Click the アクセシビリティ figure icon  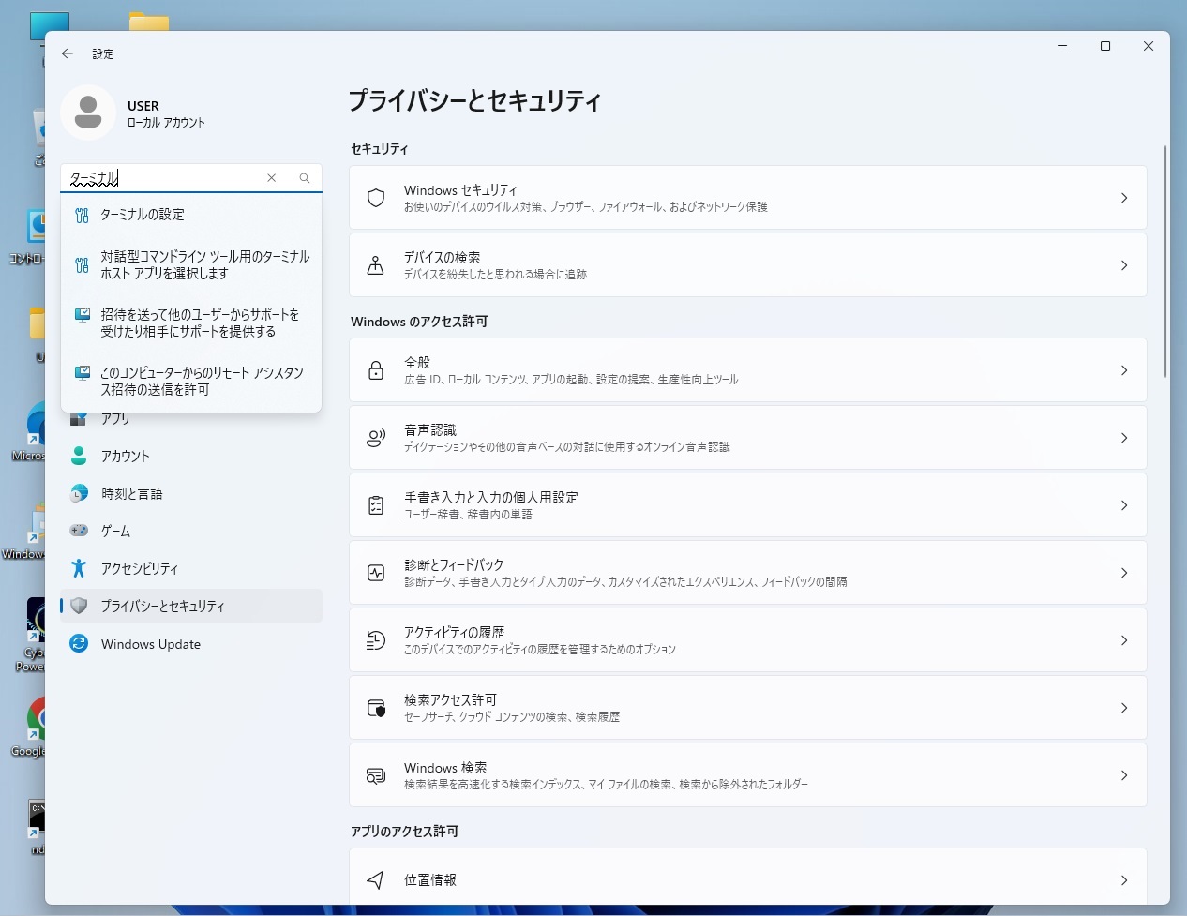coord(79,568)
